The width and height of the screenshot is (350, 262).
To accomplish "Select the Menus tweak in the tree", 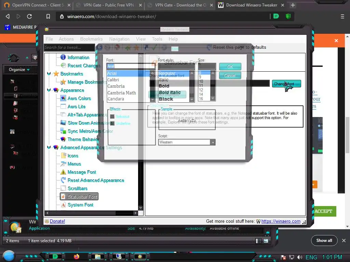I will [x=74, y=164].
